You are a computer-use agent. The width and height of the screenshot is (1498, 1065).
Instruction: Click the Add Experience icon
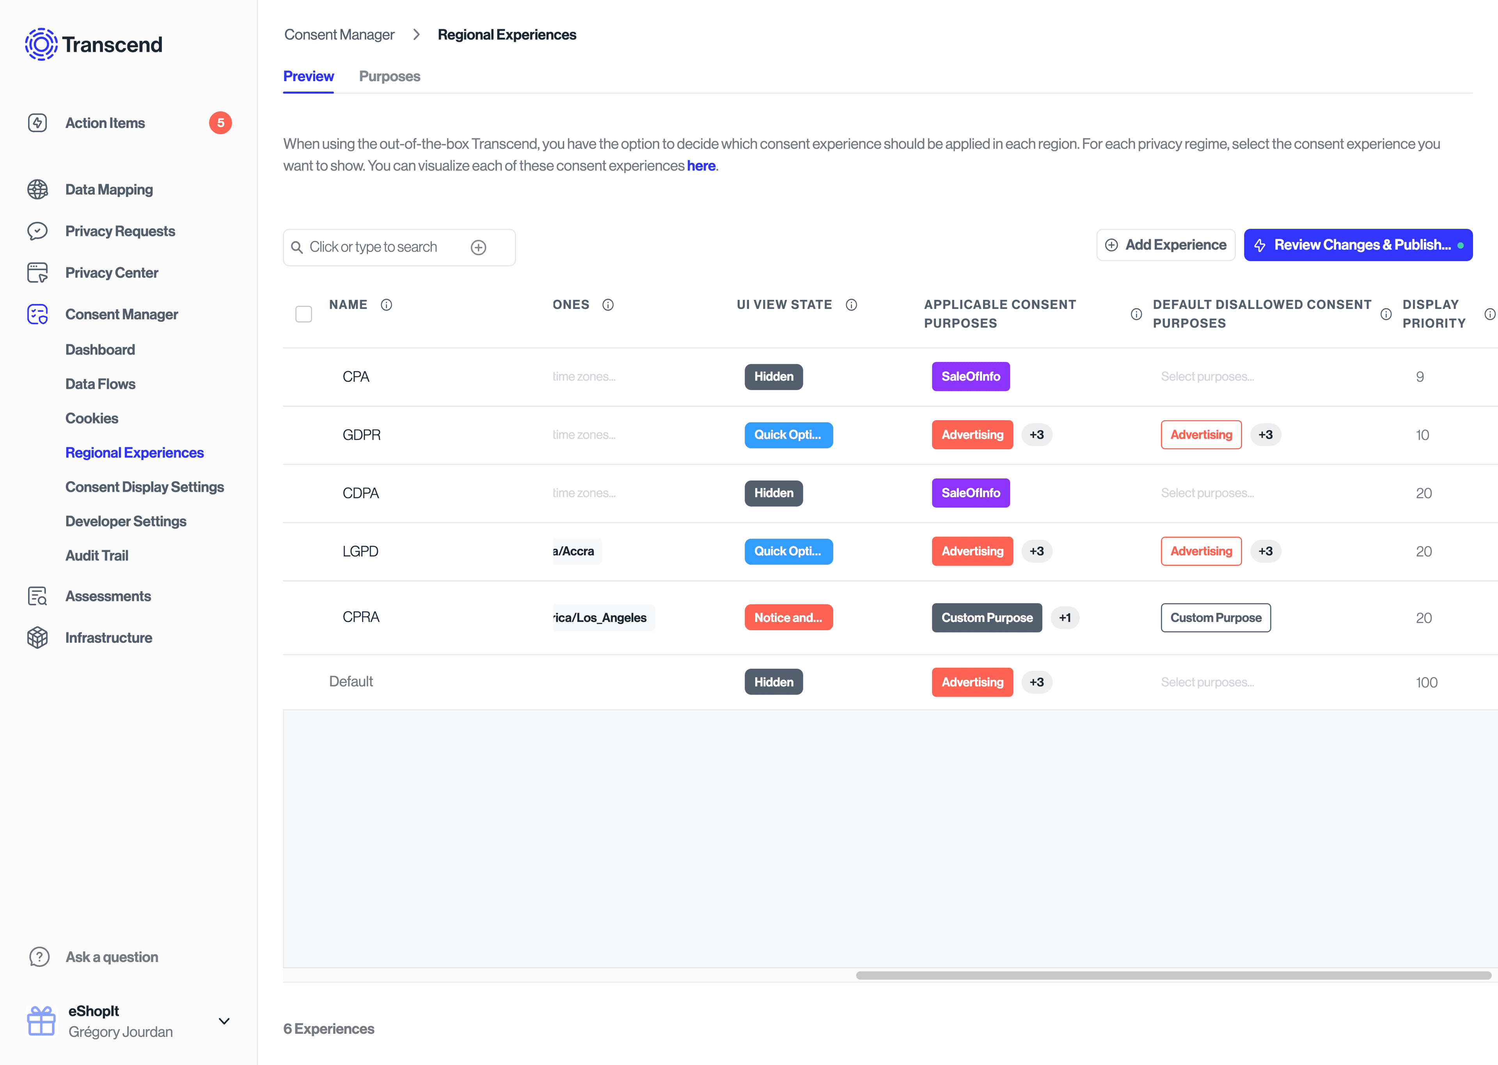tap(1111, 245)
